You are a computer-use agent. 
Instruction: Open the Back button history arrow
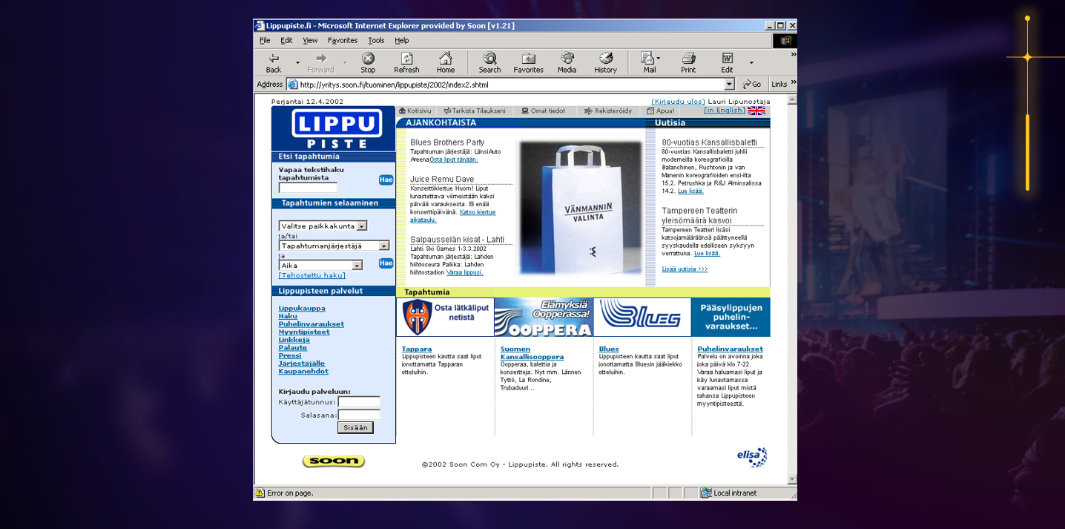(297, 63)
